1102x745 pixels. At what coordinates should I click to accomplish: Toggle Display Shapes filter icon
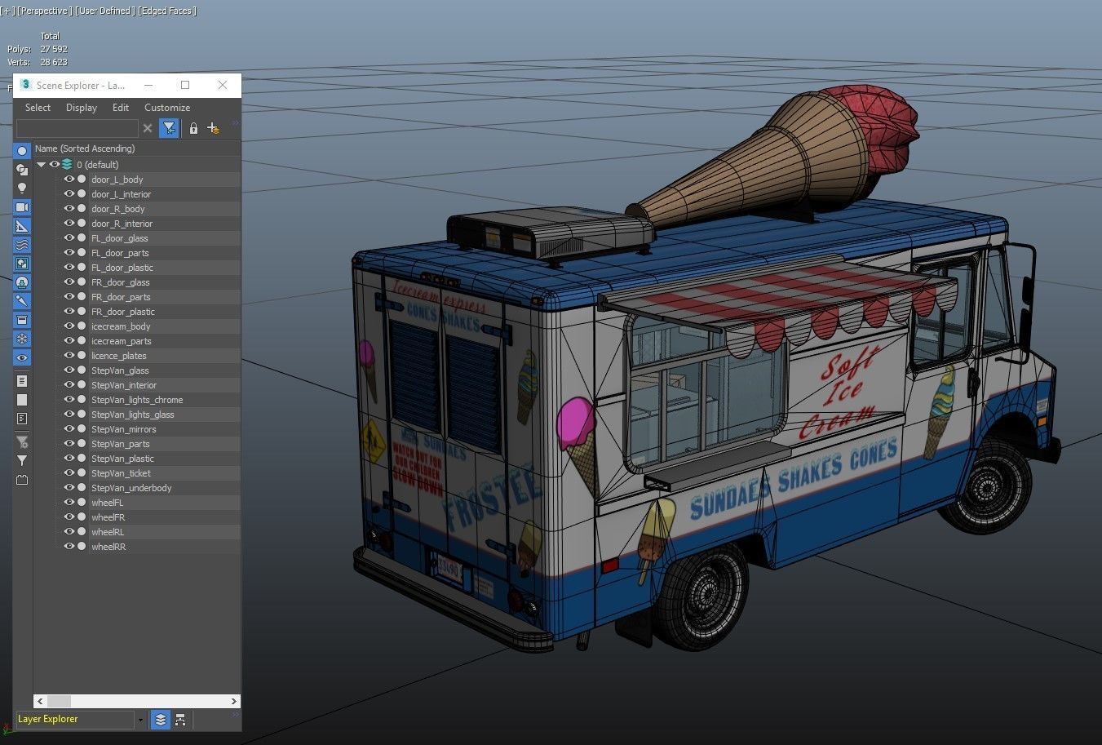pos(22,170)
